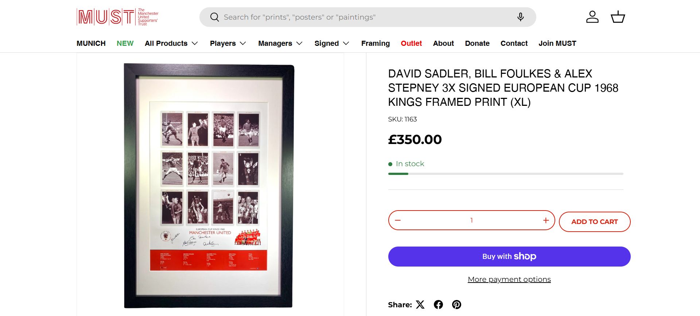Image resolution: width=700 pixels, height=316 pixels.
Task: Click the search magnifier icon
Action: (215, 17)
